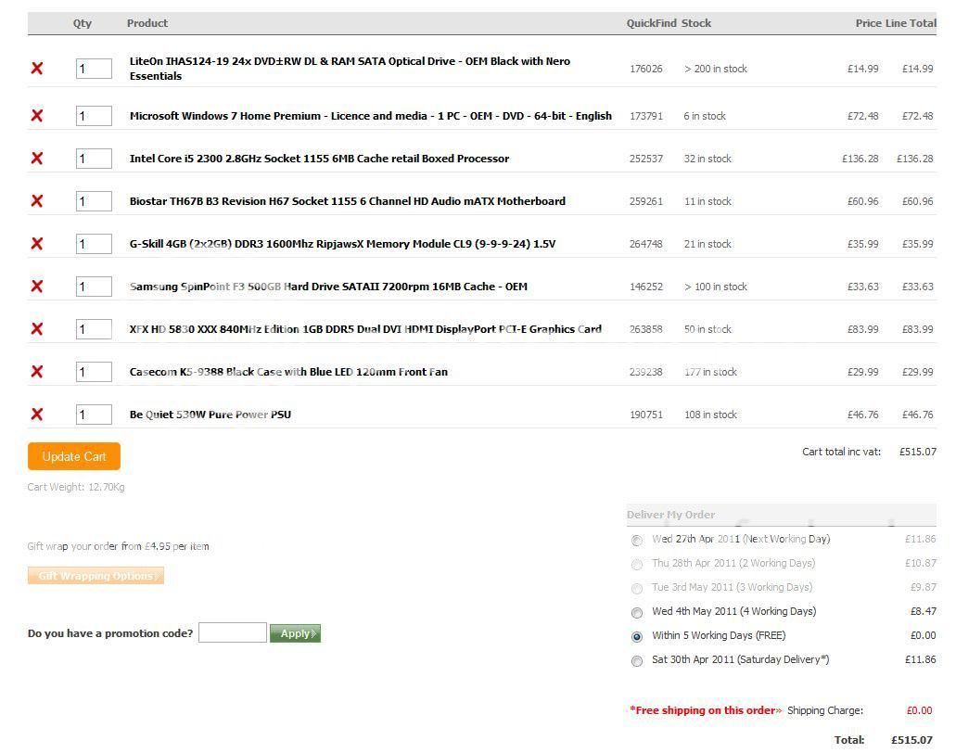Pick Next Working Day delivery radio

637,541
